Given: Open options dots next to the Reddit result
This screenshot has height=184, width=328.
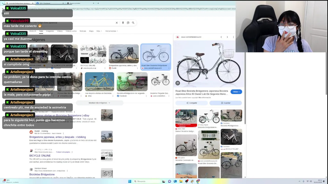Looking at the screenshot, I should pyautogui.click(x=63, y=134).
